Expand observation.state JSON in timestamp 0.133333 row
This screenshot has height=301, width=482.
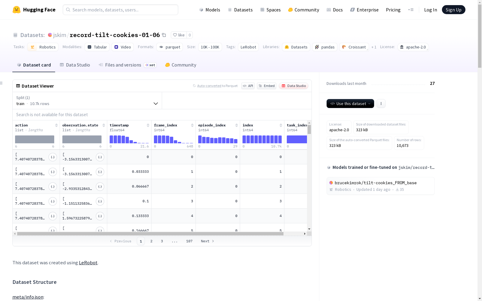(x=100, y=216)
